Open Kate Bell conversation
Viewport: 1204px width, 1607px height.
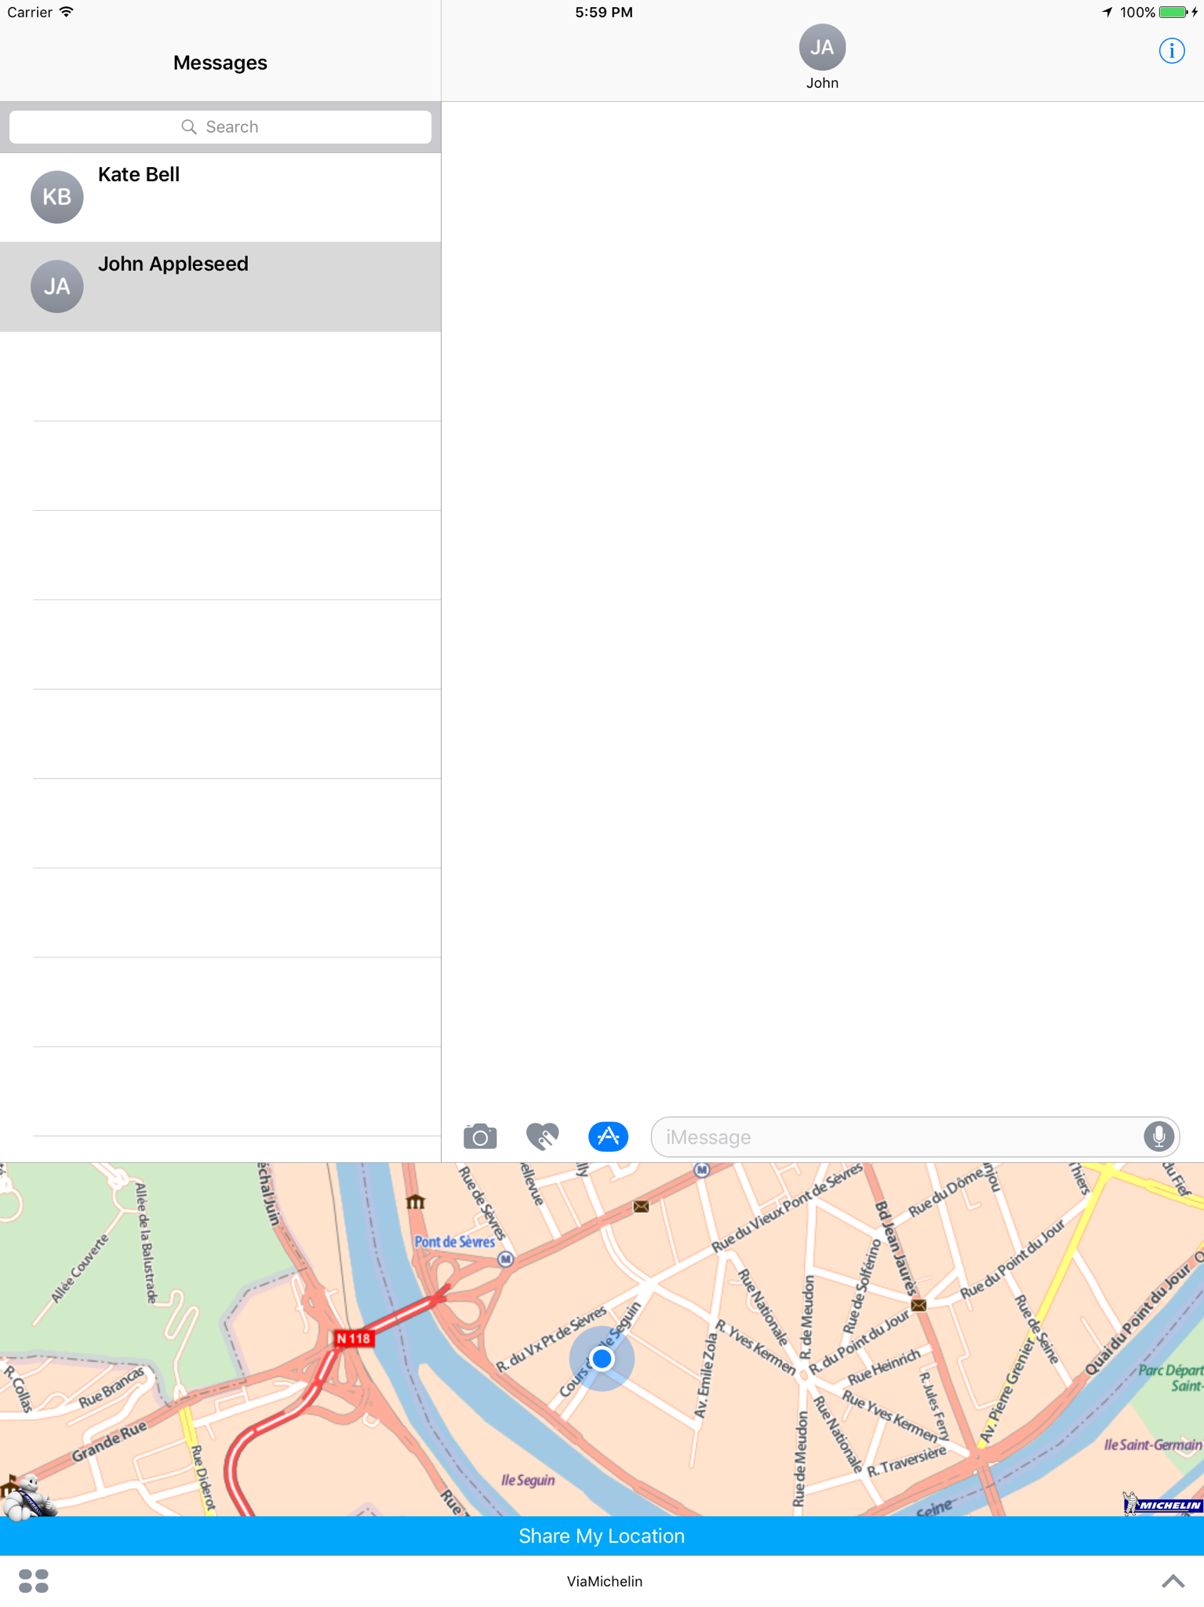[220, 197]
